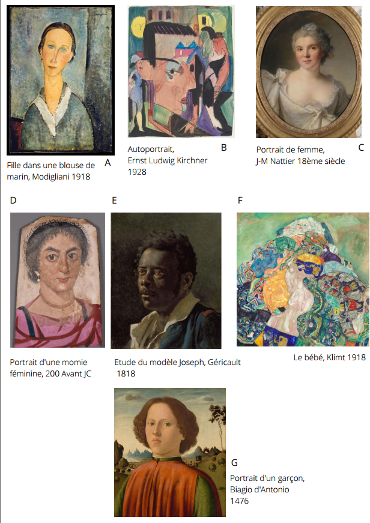The height and width of the screenshot is (523, 370).
Task: Click the letter label A
Action: pyautogui.click(x=108, y=163)
